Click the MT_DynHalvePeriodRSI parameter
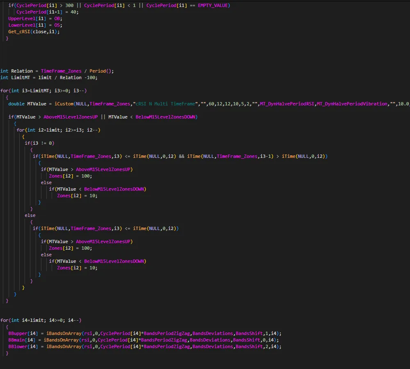 pos(287,104)
